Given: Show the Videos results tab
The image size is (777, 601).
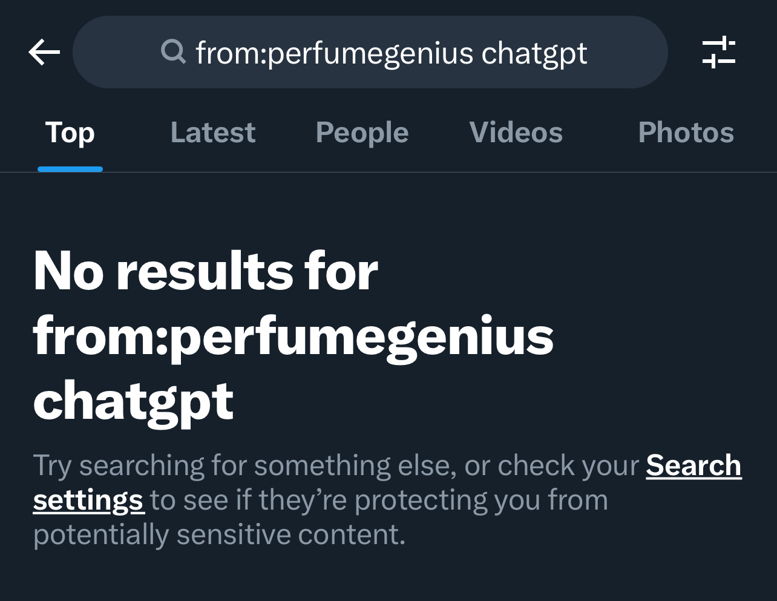Looking at the screenshot, I should click(516, 133).
